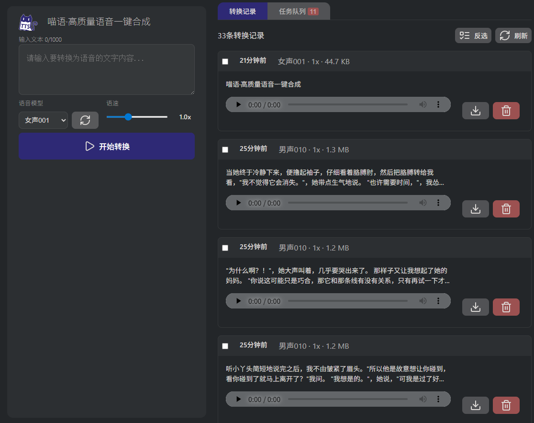Adjust the 语速 speed slider
This screenshot has height=423, width=534.
137,117
